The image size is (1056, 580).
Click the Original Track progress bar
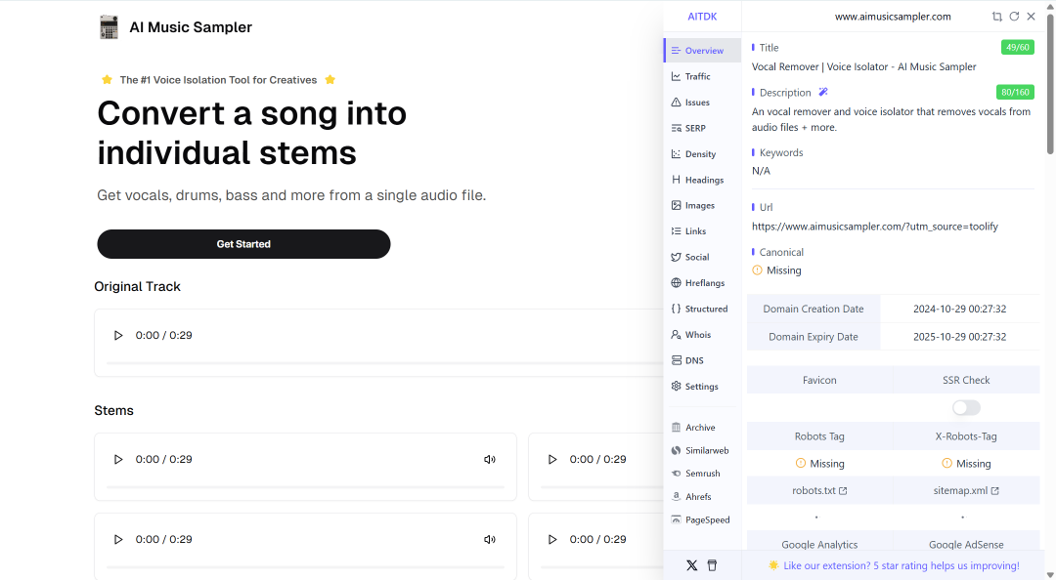[x=384, y=363]
